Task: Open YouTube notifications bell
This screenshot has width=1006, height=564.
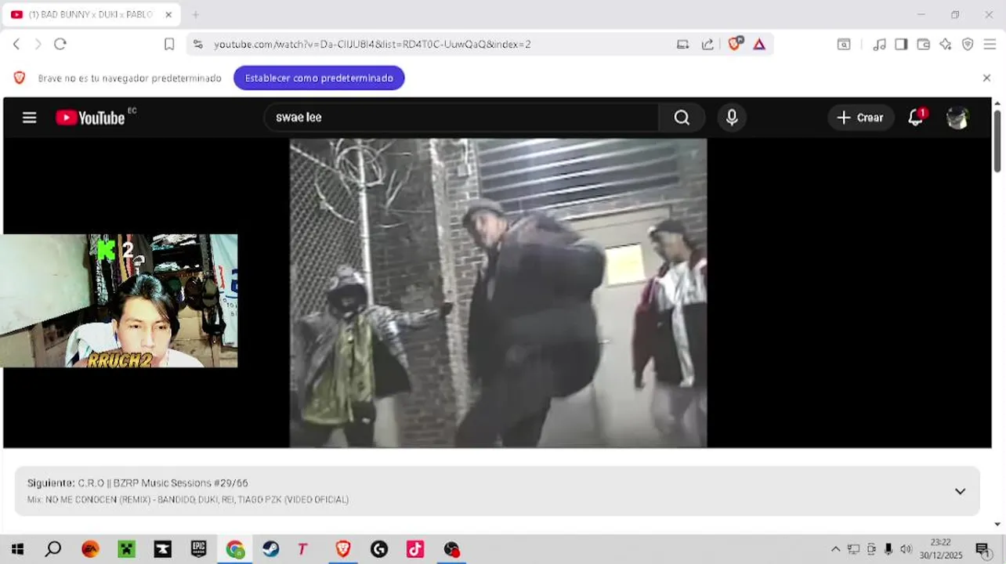Action: (x=915, y=117)
